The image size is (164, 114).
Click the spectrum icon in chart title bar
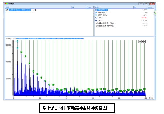(14, 39)
